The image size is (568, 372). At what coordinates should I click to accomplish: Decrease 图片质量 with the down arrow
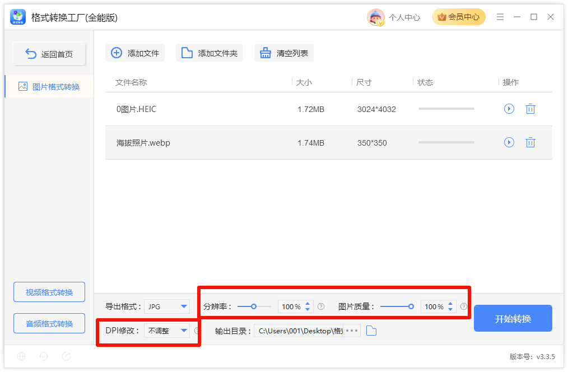[x=450, y=310]
